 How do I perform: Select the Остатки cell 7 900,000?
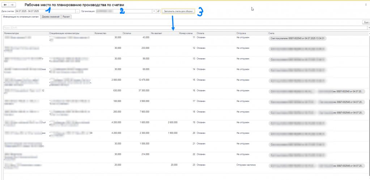click(x=144, y=112)
